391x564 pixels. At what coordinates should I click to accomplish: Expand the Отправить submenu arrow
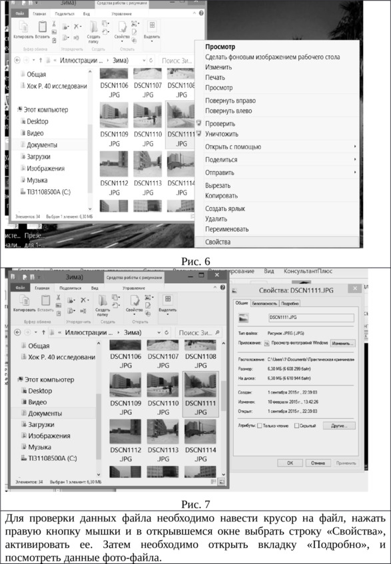355,172
